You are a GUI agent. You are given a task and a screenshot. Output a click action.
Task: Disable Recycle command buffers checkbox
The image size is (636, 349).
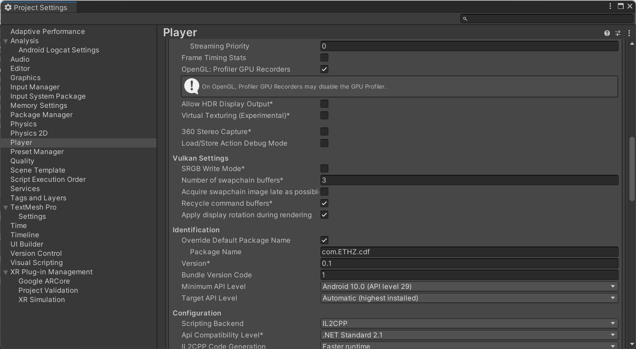tap(324, 203)
